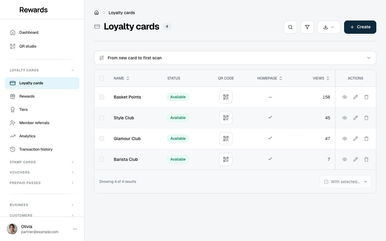This screenshot has height=241, width=386.
Task: Open the export download dropdown
Action: [329, 27]
